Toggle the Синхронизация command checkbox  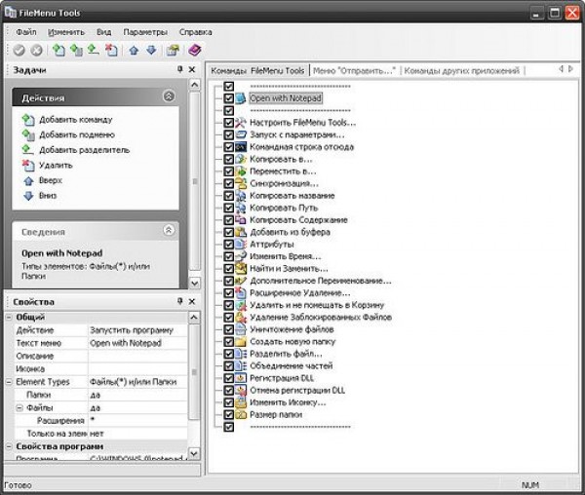(x=228, y=183)
